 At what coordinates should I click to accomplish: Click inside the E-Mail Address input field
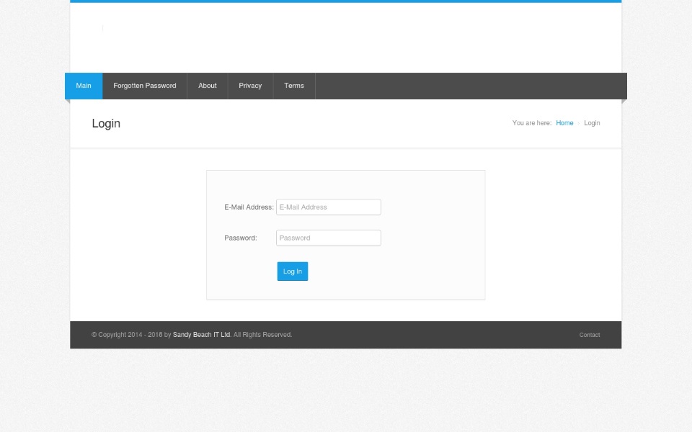pyautogui.click(x=328, y=207)
